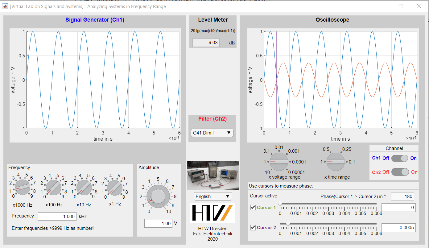
Task: Uncheck the Cursor 1 checkbox
Action: [x=253, y=208]
